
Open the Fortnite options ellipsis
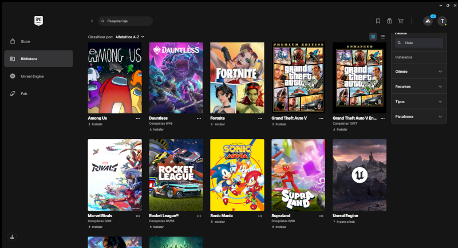click(260, 119)
